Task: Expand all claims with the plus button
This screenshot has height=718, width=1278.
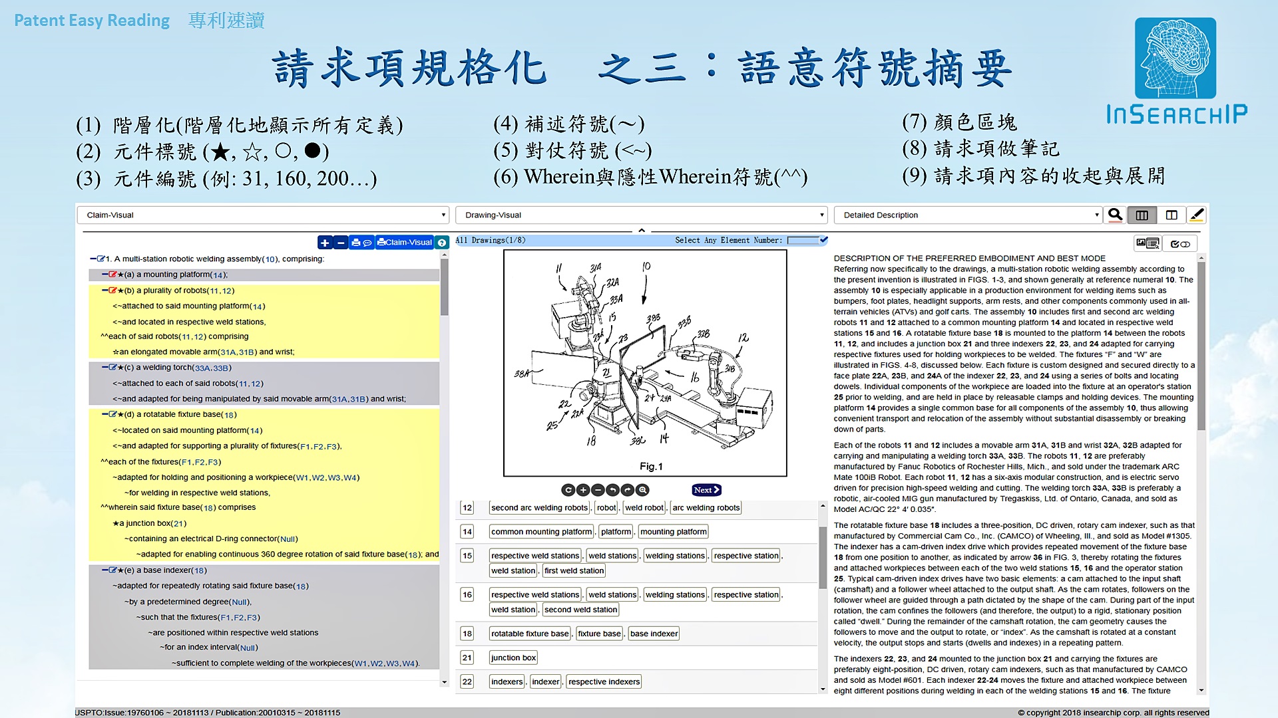Action: 325,243
